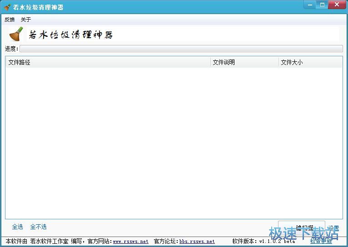The width and height of the screenshot is (348, 247).
Task: Open the 设置 link
Action: (x=333, y=228)
